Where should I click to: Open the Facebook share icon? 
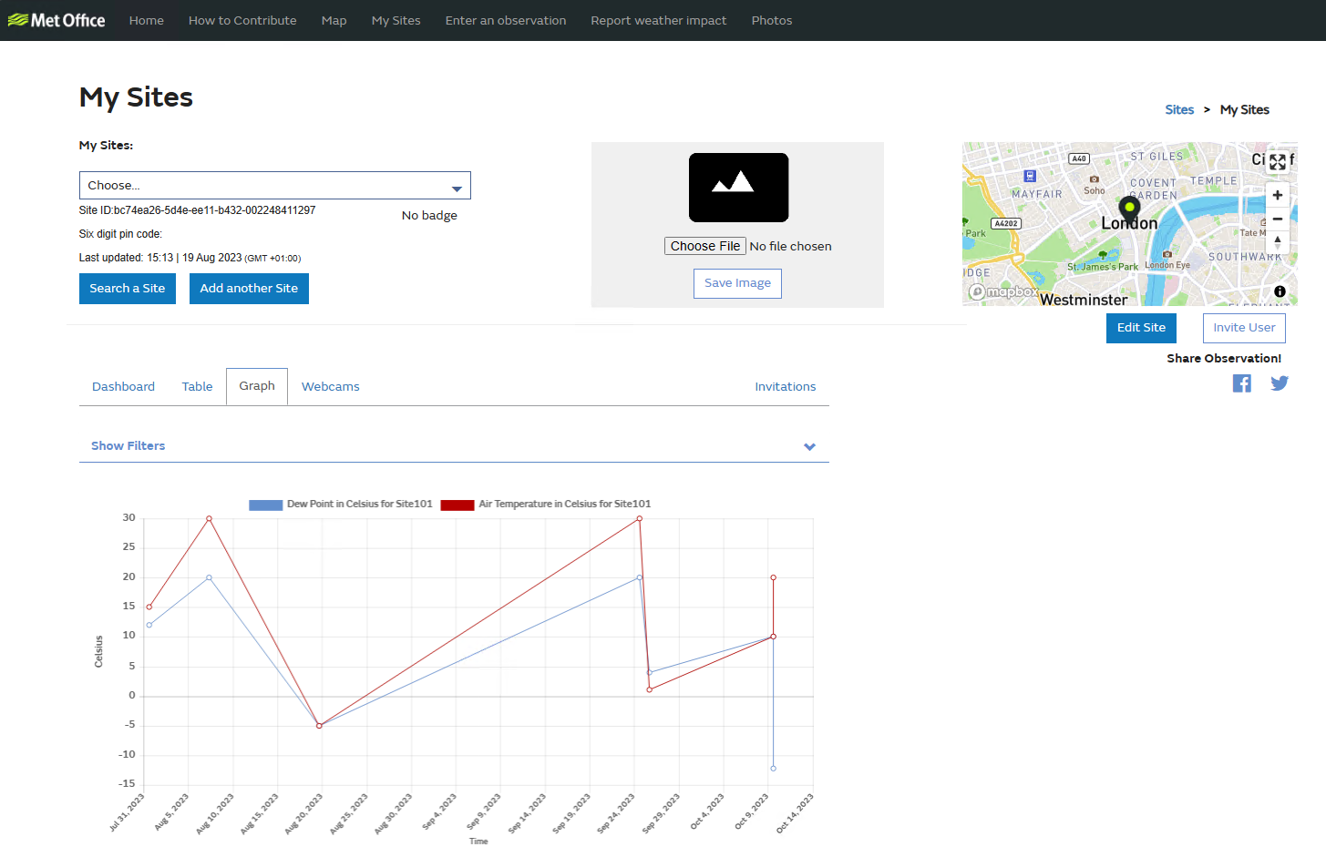click(x=1241, y=383)
